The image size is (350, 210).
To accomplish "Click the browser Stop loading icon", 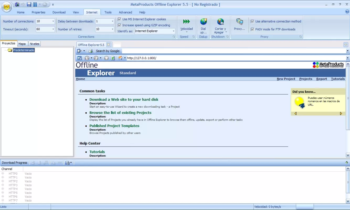I will point(106,58).
